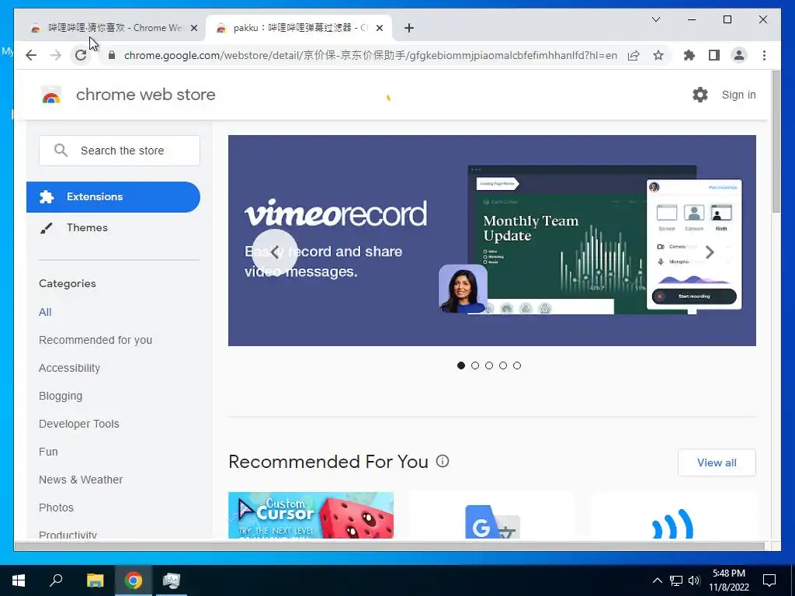Viewport: 795px width, 596px height.
Task: Click chrome web store title text
Action: 145,95
